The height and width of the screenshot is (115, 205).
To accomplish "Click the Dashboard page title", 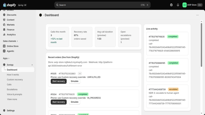I will [x=52, y=15].
